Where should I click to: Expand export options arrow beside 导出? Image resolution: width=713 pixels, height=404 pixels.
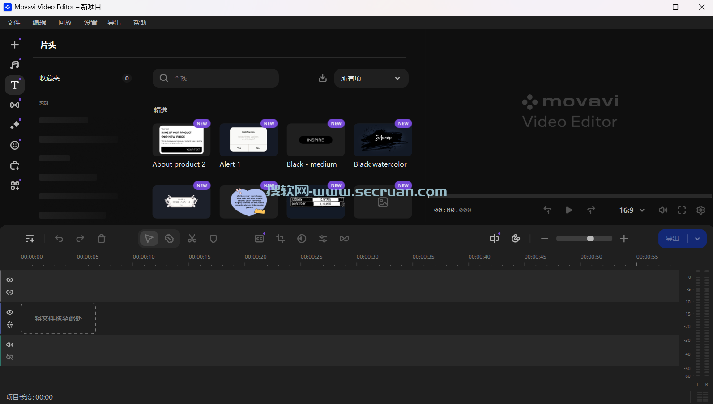pyautogui.click(x=697, y=239)
